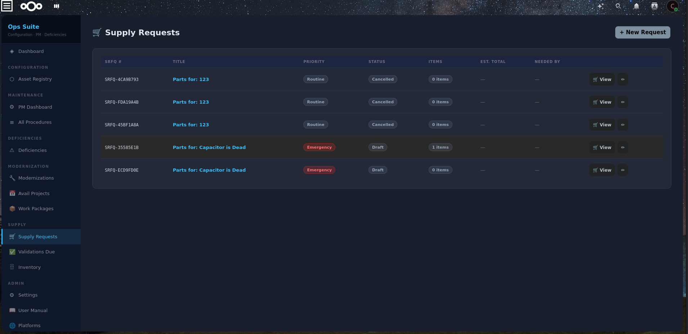Click the Avail Projects calendar icon
This screenshot has width=688, height=334.
click(12, 194)
